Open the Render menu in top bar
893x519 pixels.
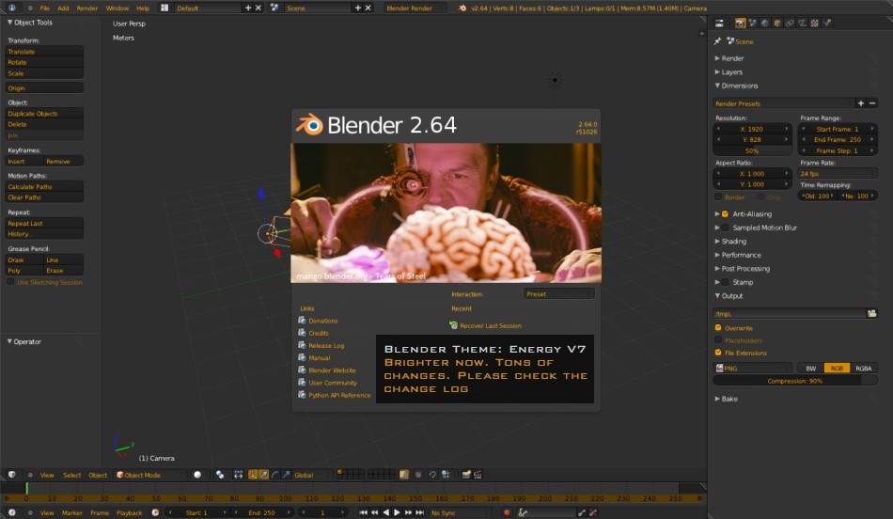point(87,8)
